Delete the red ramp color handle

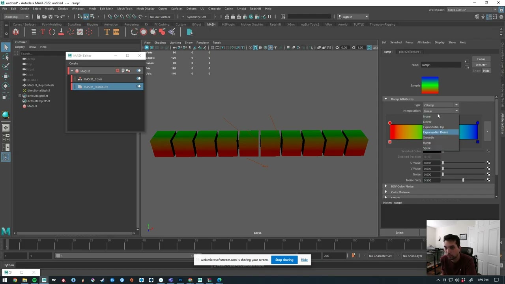(x=390, y=142)
